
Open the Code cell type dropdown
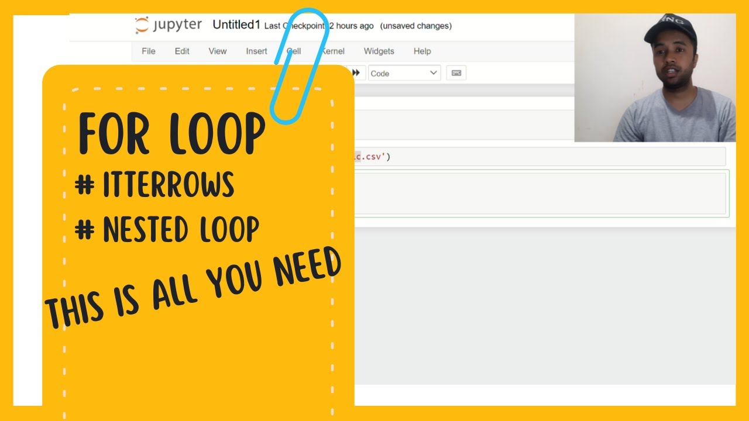click(404, 73)
